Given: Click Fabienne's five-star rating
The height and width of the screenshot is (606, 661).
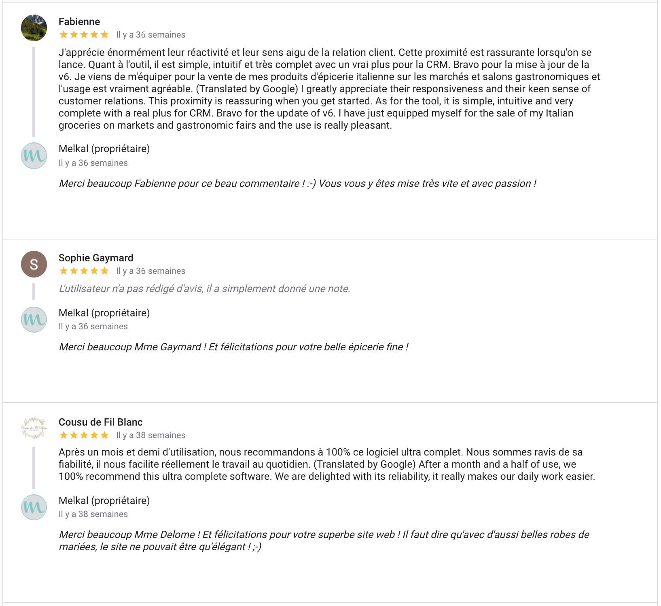Looking at the screenshot, I should 84,35.
